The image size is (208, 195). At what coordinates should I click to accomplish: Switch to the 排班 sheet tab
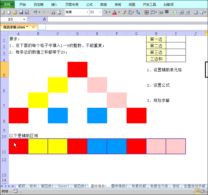(176, 186)
